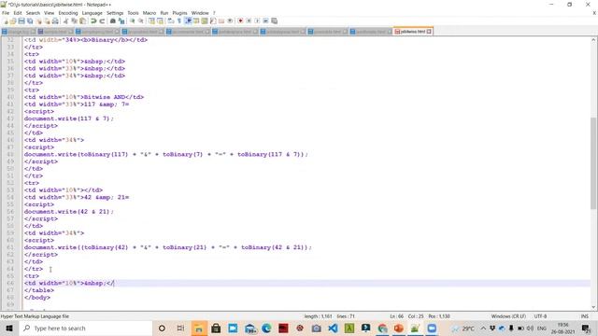The height and width of the screenshot is (336, 598).
Task: Stop macro recording toolbar icon
Action: [x=249, y=21]
